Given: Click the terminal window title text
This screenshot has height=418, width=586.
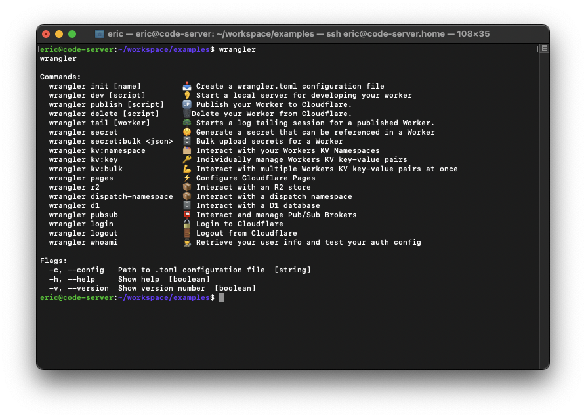Looking at the screenshot, I should click(299, 34).
